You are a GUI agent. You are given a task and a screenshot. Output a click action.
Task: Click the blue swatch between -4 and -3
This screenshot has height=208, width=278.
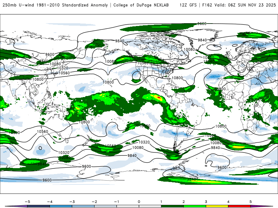click(61, 206)
